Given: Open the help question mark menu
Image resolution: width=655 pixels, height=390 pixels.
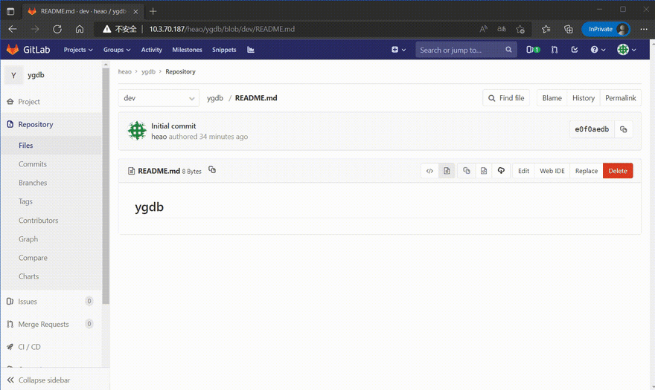Looking at the screenshot, I should (598, 50).
